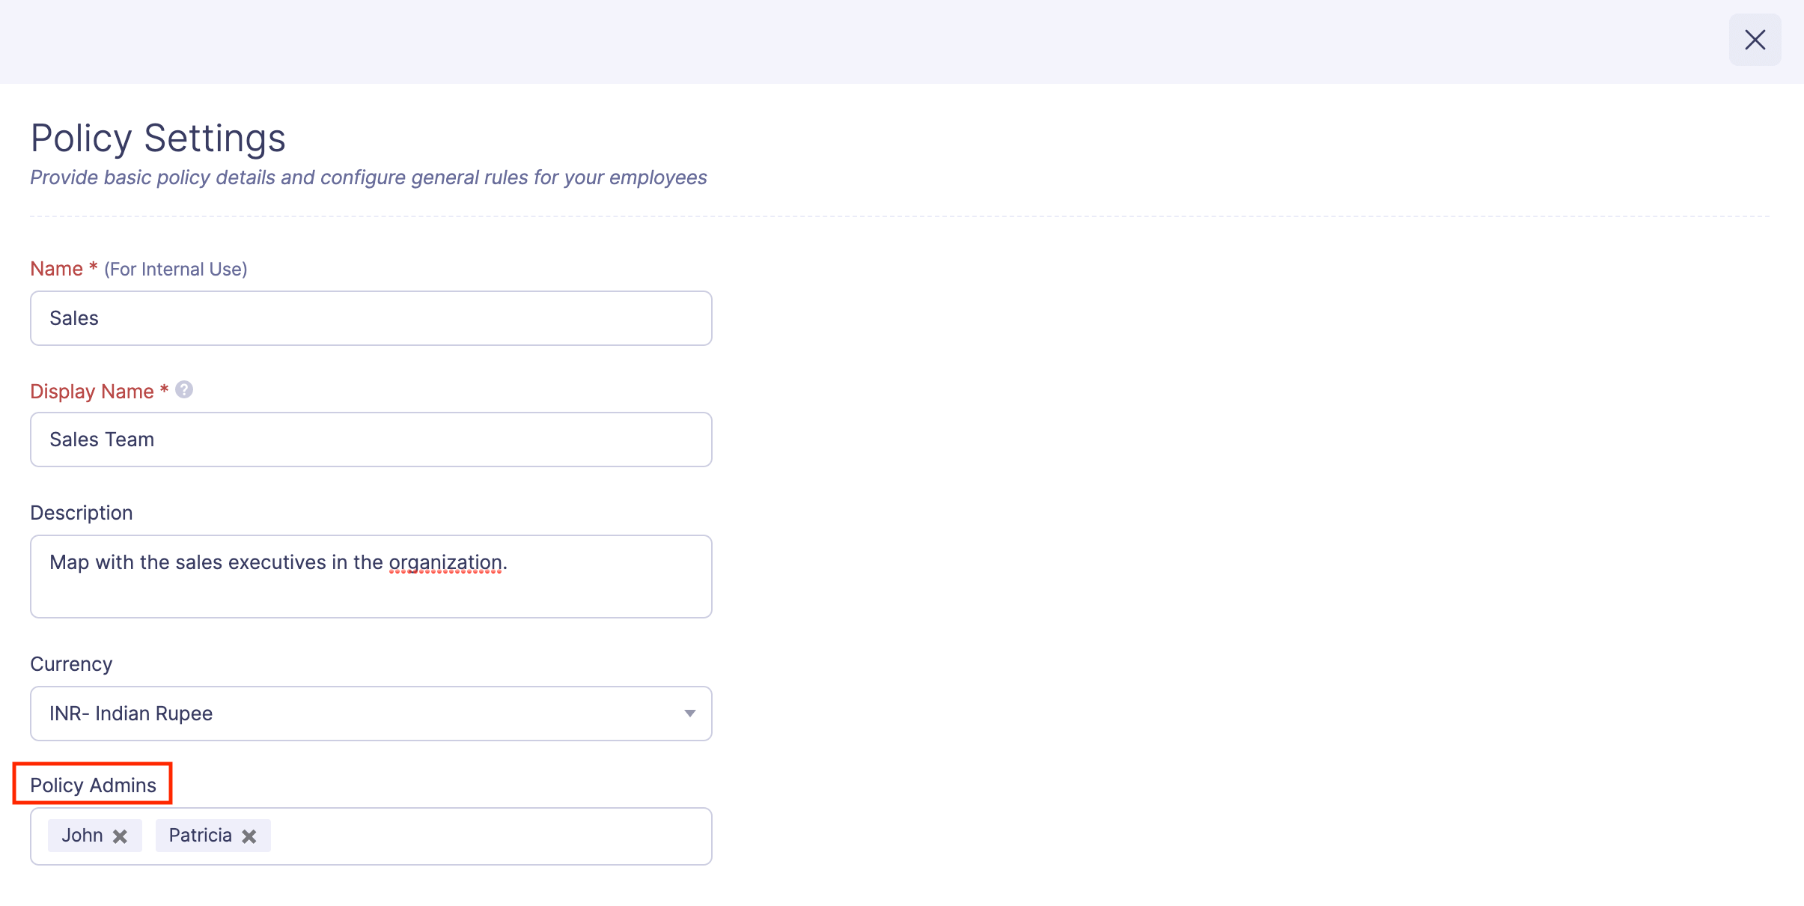
Task: Click the Currency field label
Action: tap(71, 663)
